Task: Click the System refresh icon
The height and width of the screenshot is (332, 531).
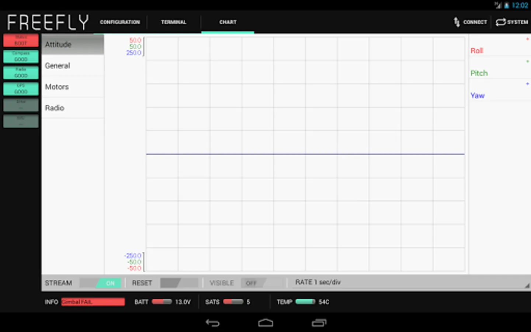Action: coord(500,22)
